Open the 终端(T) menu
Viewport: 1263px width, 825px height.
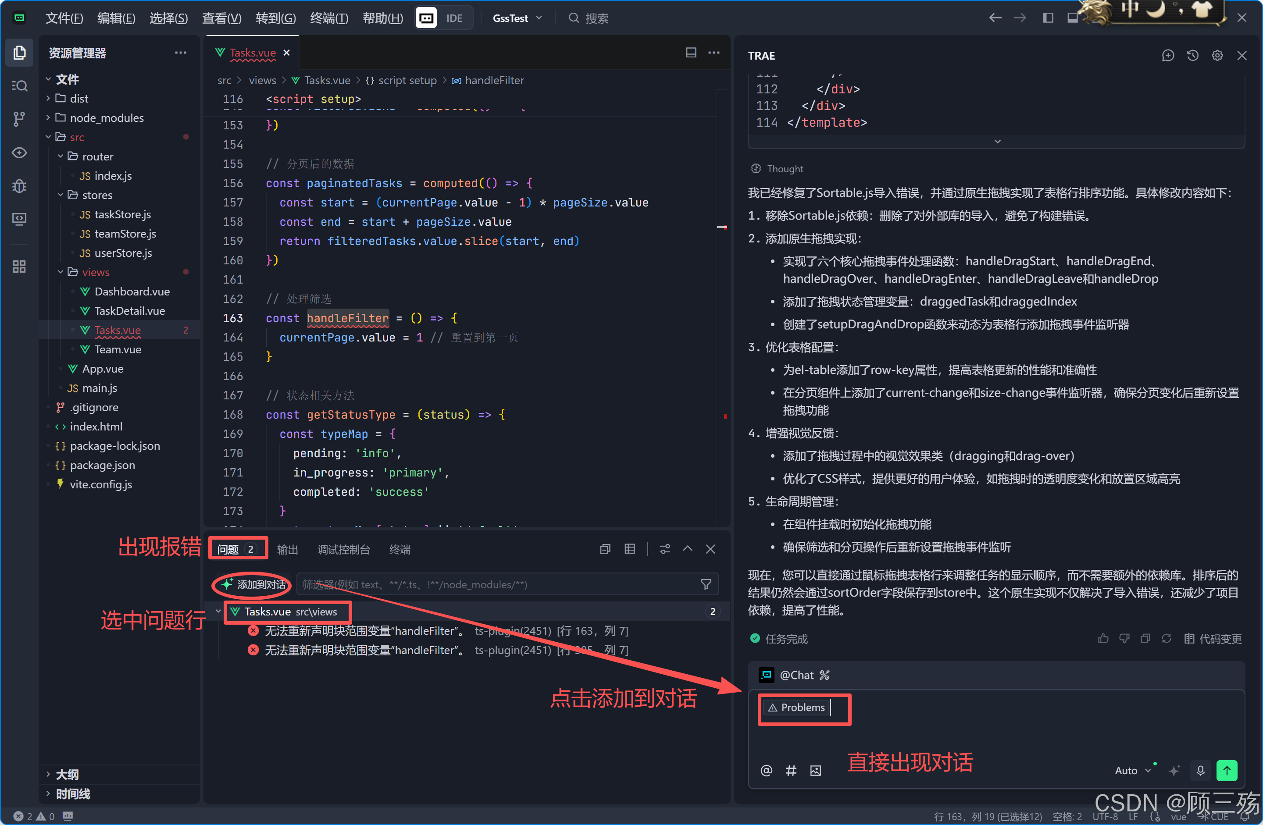click(329, 18)
